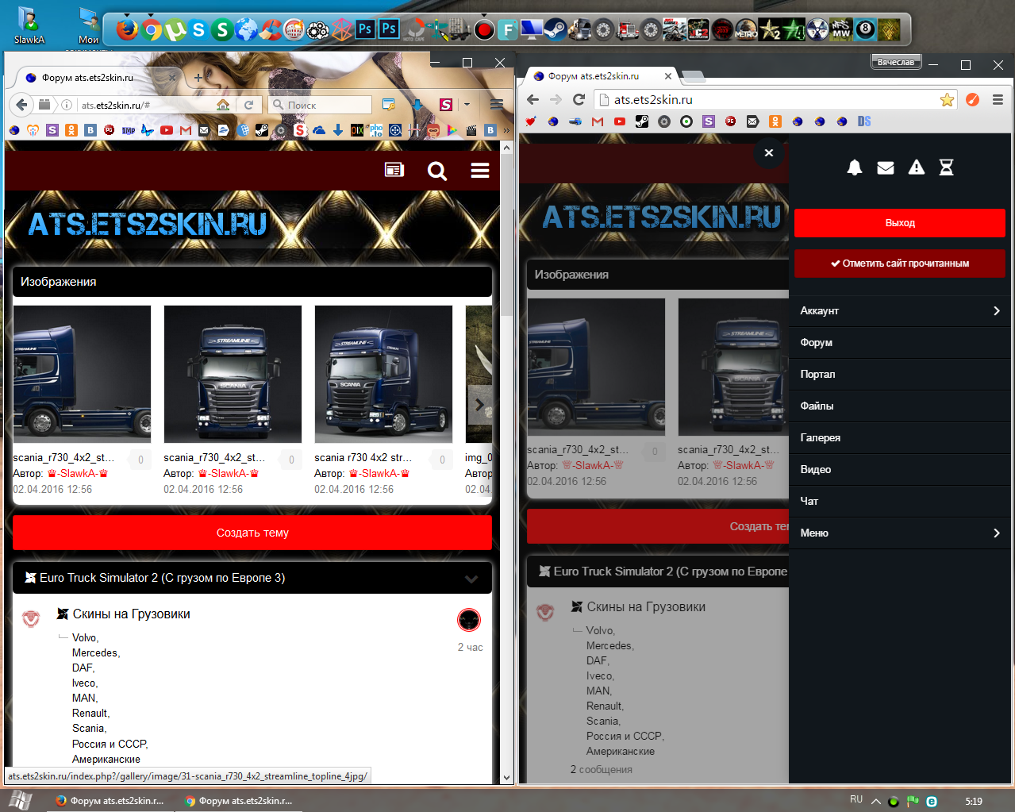1015x812 pixels.
Task: Click the notifications bell icon in side panel
Action: pos(855,167)
